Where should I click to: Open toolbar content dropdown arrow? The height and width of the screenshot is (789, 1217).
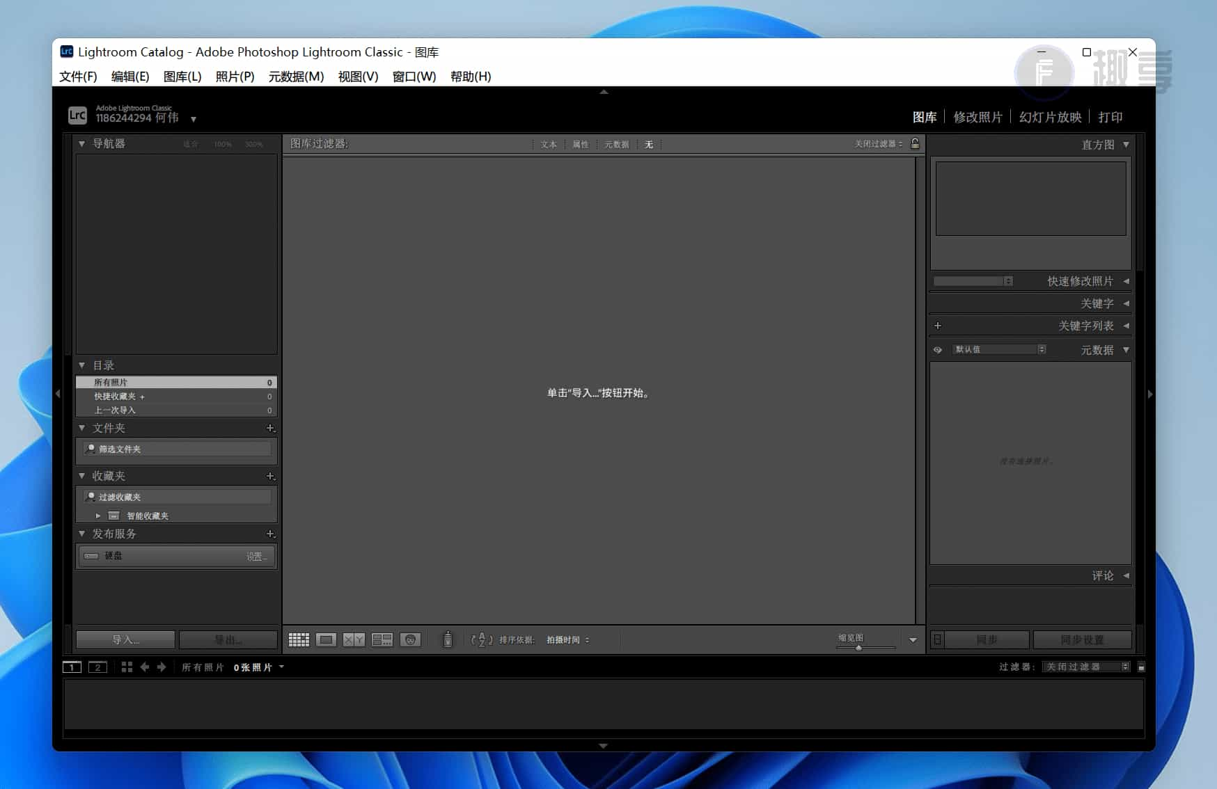pyautogui.click(x=913, y=640)
